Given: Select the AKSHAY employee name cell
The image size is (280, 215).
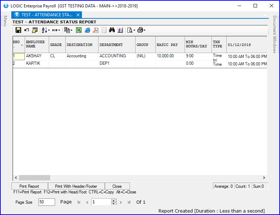Looking at the screenshot, I should [37, 56].
